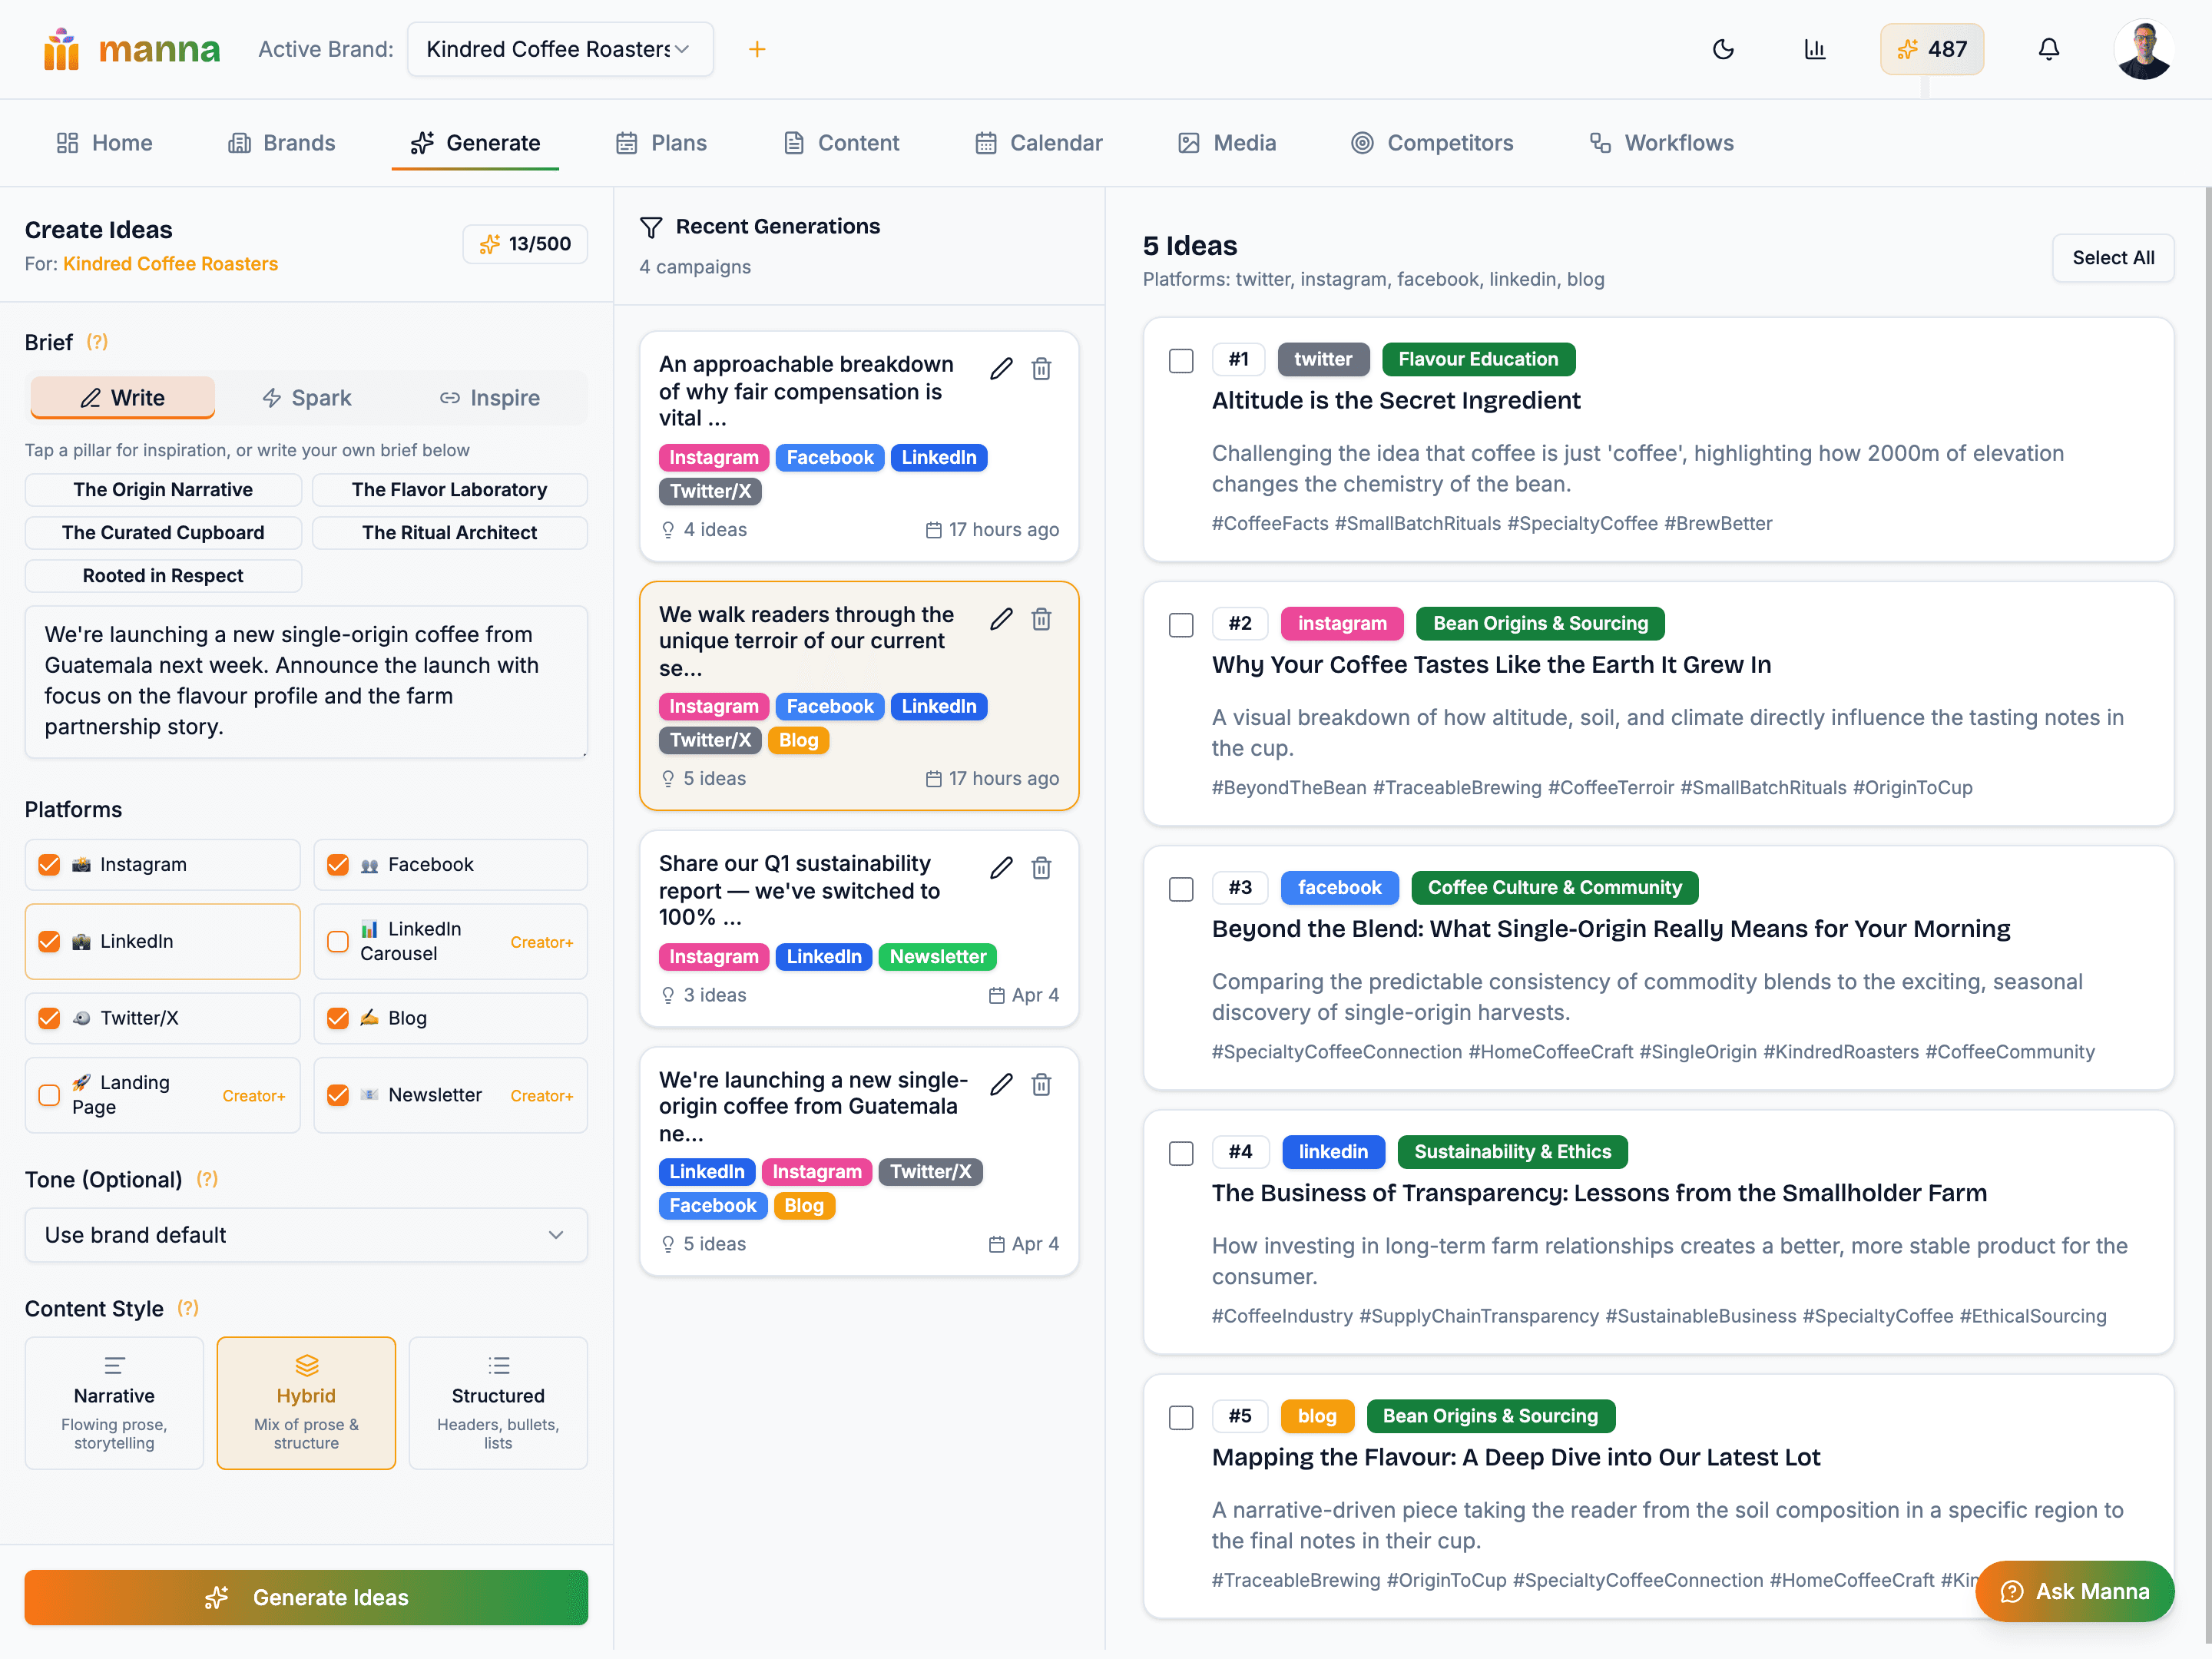Viewport: 2212px width, 1659px height.
Task: Open analytics via the bar chart icon
Action: tap(1816, 48)
